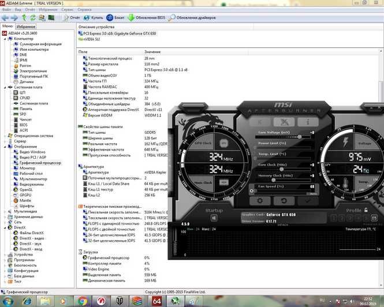Toggle Fan Speed auto gear in Afterburner
Screen dimensions: 384x307
click(252, 190)
